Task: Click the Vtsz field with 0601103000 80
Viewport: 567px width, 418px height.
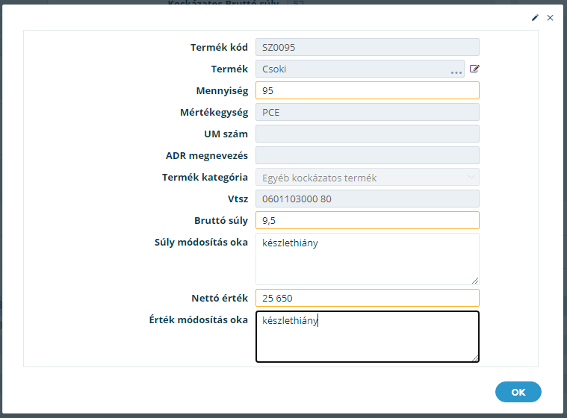Action: pos(368,199)
